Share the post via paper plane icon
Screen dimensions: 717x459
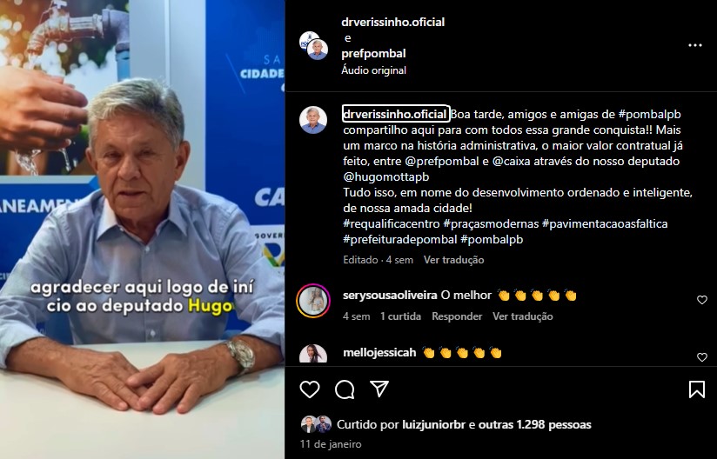(379, 389)
